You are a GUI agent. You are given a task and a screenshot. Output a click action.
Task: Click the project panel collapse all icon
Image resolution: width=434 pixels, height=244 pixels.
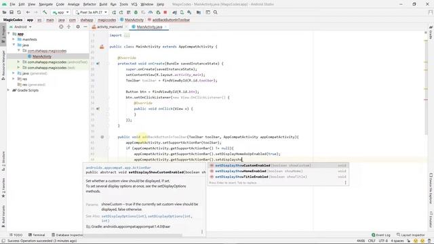pyautogui.click(x=69, y=27)
